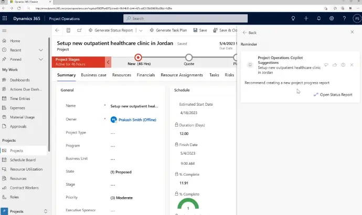Viewport: 362px width, 215px height.
Task: Expand the Pinned section chevron
Action: pyautogui.click(x=41, y=59)
